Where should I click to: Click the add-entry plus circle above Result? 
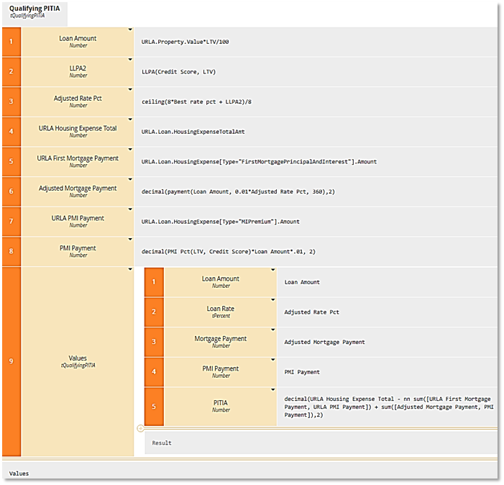140,428
